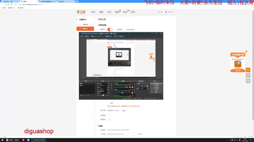Click volume slider of muted mixer channel

[x=121, y=93]
